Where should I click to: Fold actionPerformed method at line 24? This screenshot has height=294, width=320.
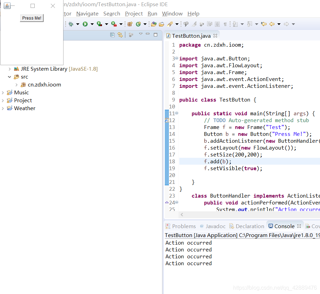point(177,202)
